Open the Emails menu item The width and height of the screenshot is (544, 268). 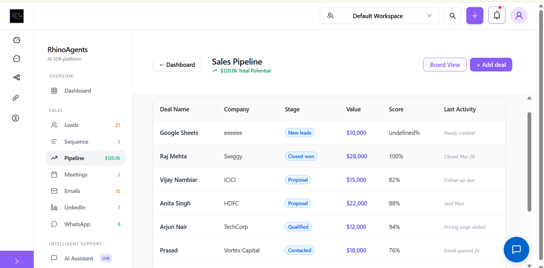pyautogui.click(x=85, y=191)
